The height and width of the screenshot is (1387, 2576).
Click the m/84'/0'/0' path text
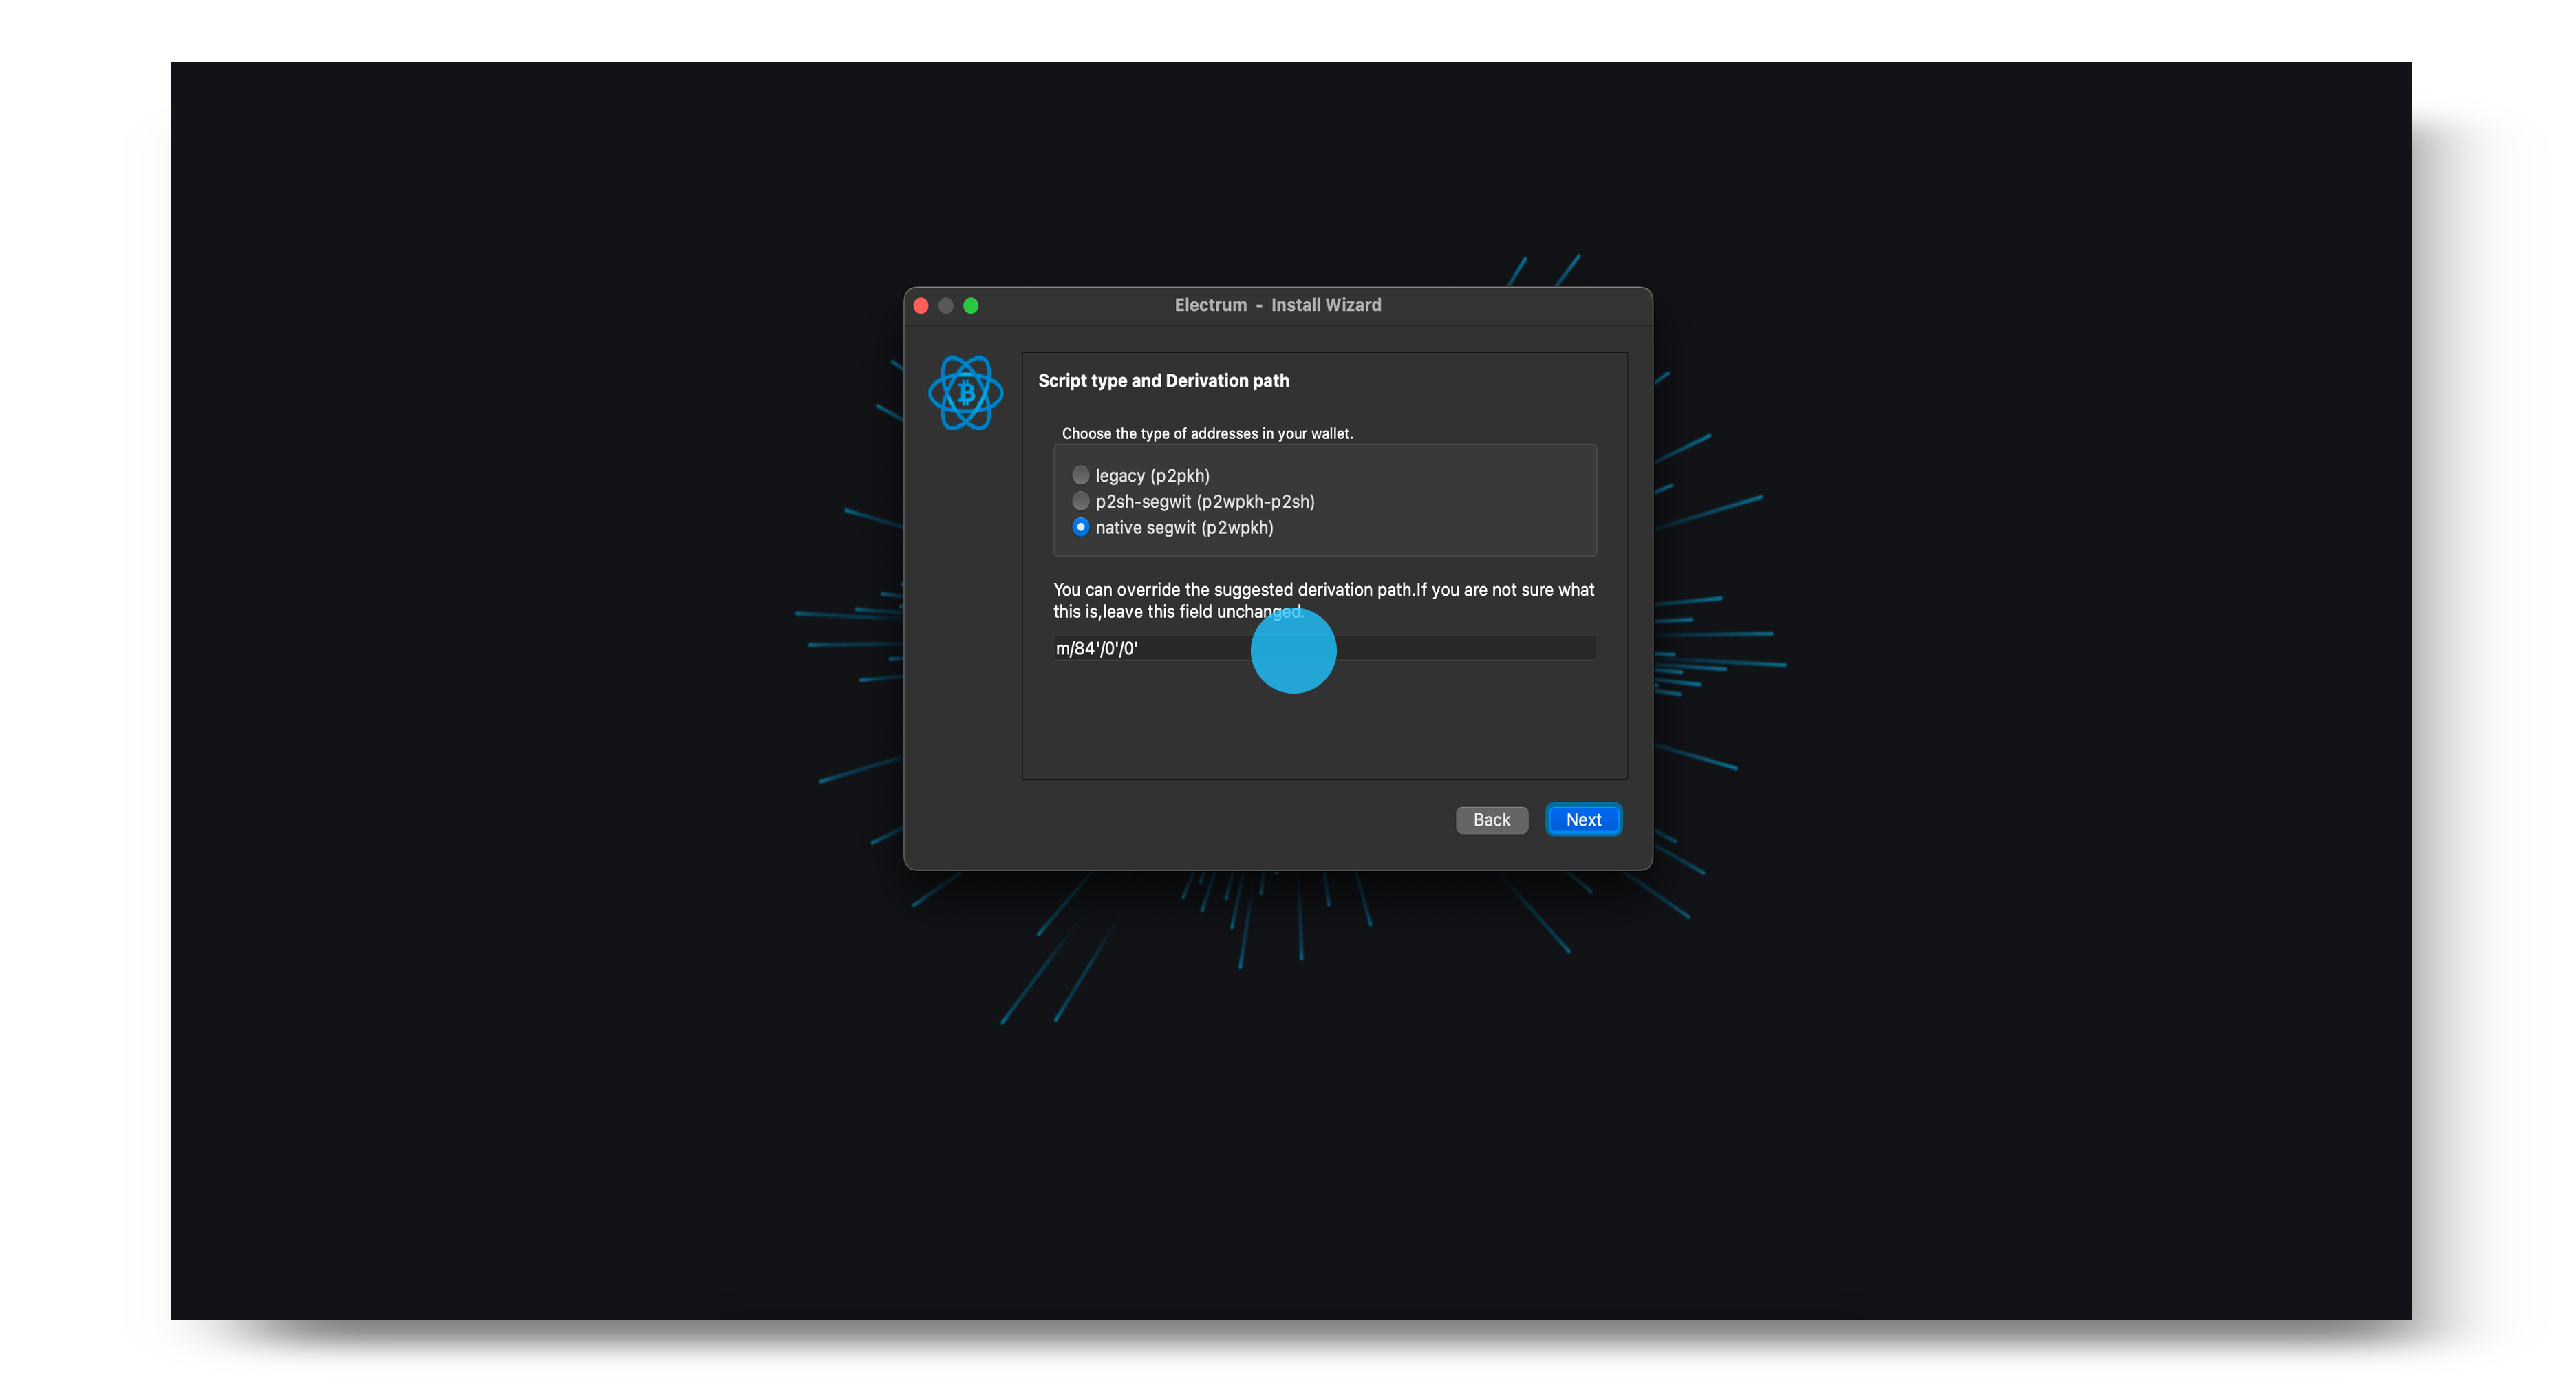pos(1096,649)
